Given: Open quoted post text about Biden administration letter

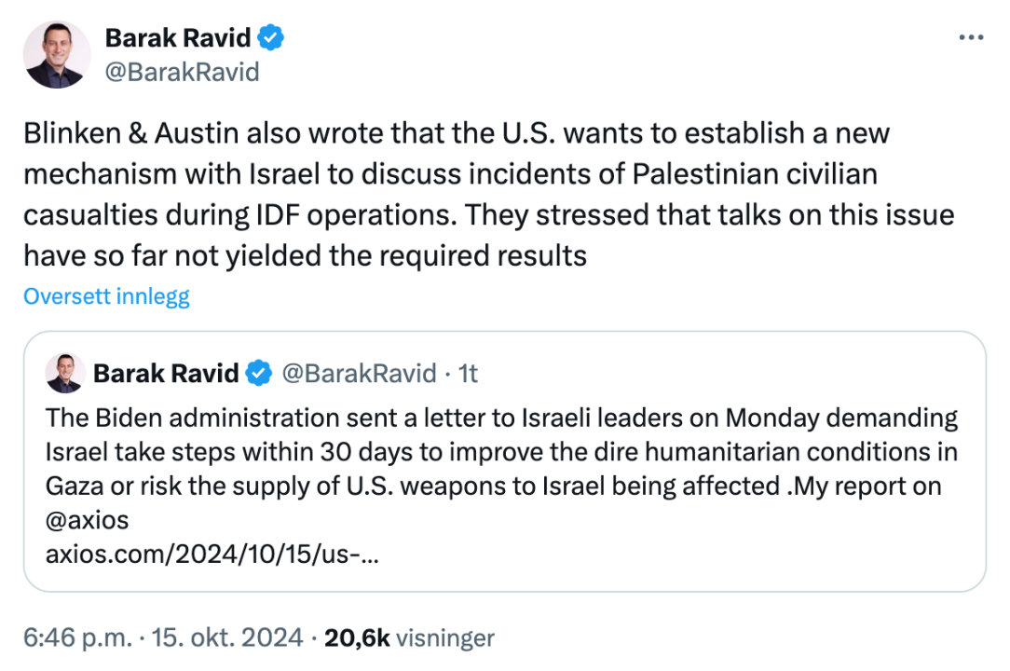Looking at the screenshot, I should click(501, 451).
